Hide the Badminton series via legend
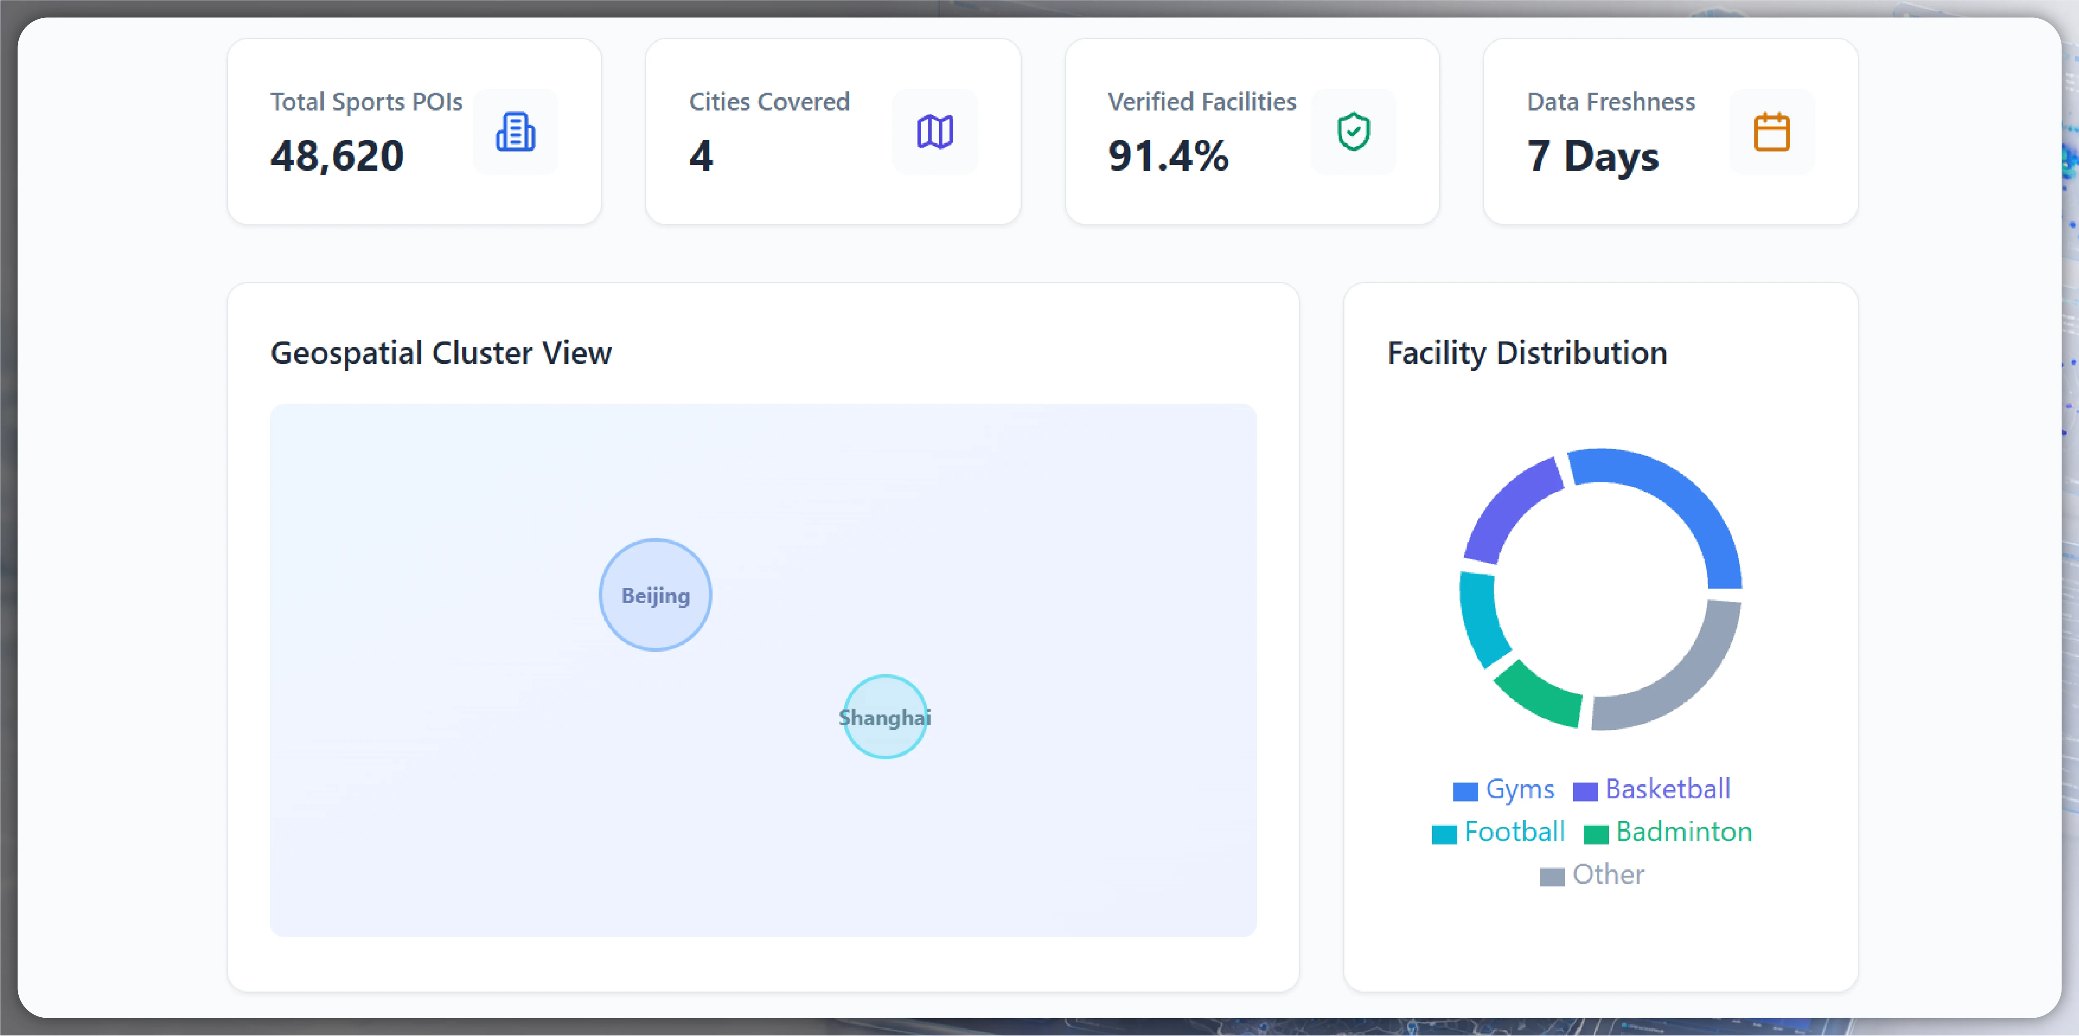This screenshot has height=1036, width=2079. [1668, 832]
